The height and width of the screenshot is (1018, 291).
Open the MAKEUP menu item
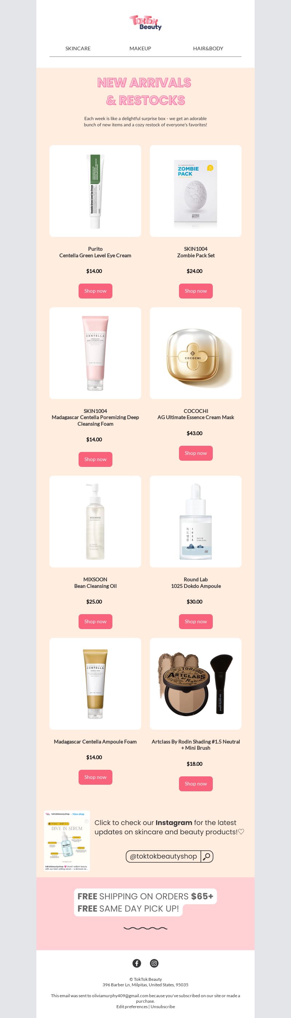pos(140,48)
